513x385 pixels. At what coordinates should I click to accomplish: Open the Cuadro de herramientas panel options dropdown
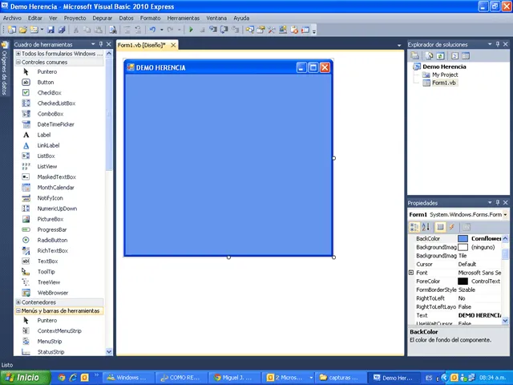pos(93,44)
